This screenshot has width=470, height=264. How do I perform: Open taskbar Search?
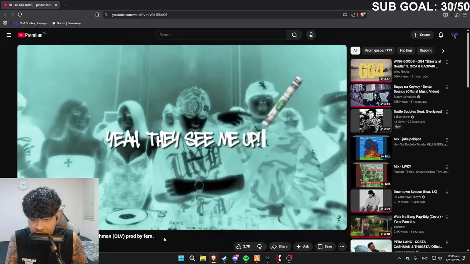click(192, 258)
